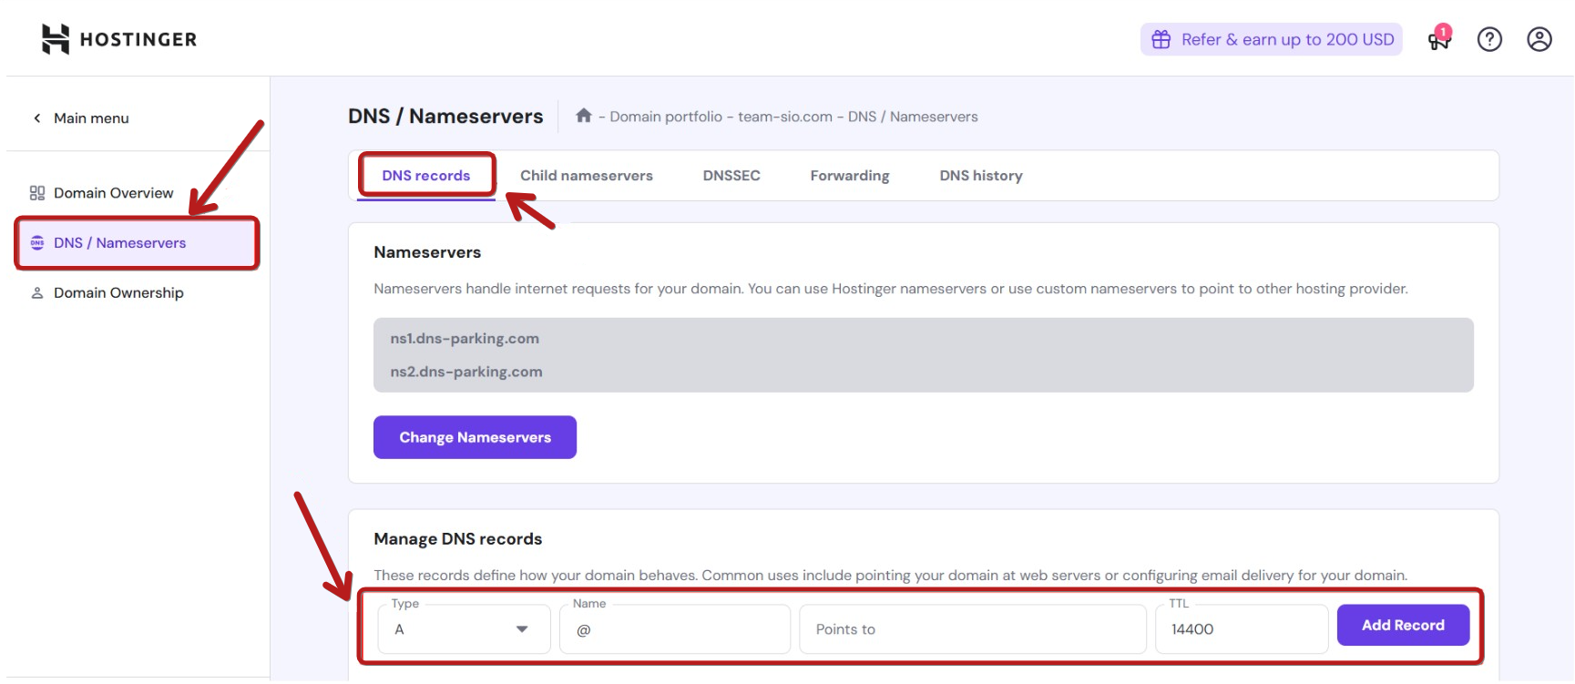Image resolution: width=1575 pixels, height=684 pixels.
Task: Click the gift icon in referral banner
Action: (1161, 39)
